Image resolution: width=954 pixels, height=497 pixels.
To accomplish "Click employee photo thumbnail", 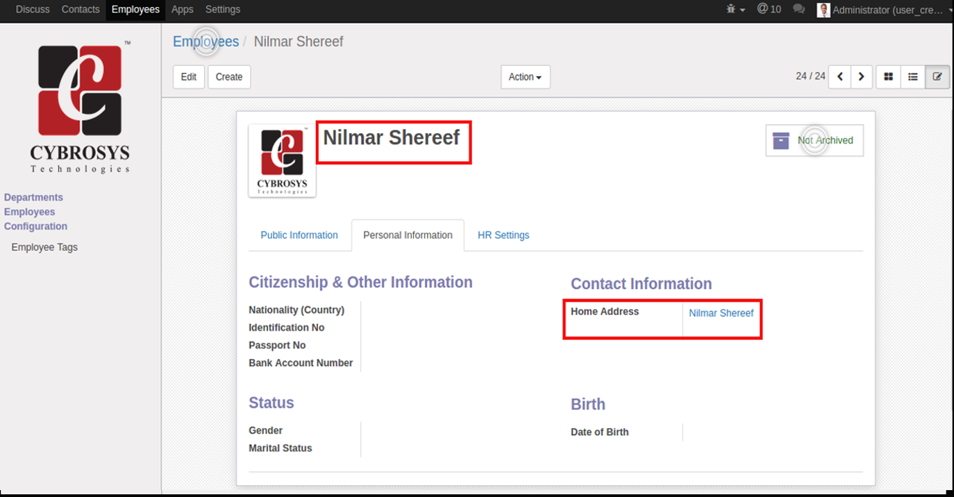I will 282,161.
